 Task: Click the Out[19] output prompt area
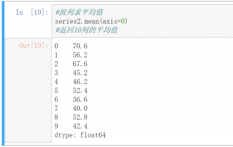(x=34, y=46)
